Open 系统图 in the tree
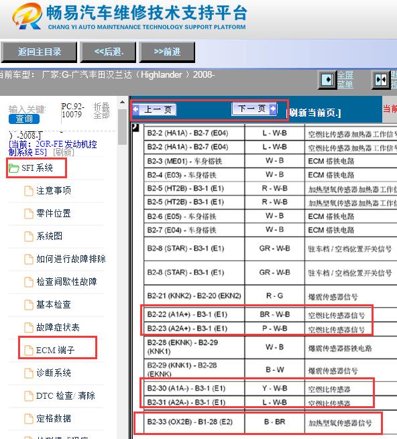 click(x=50, y=237)
